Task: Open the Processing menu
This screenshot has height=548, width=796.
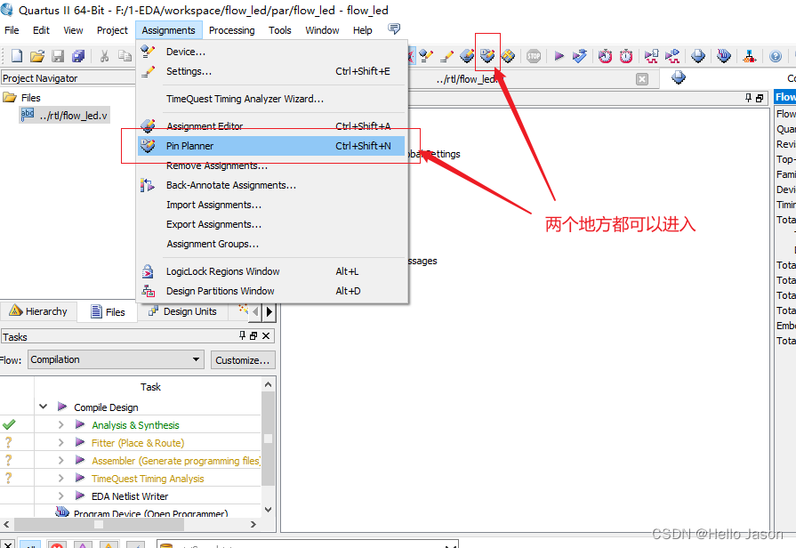Action: click(231, 30)
